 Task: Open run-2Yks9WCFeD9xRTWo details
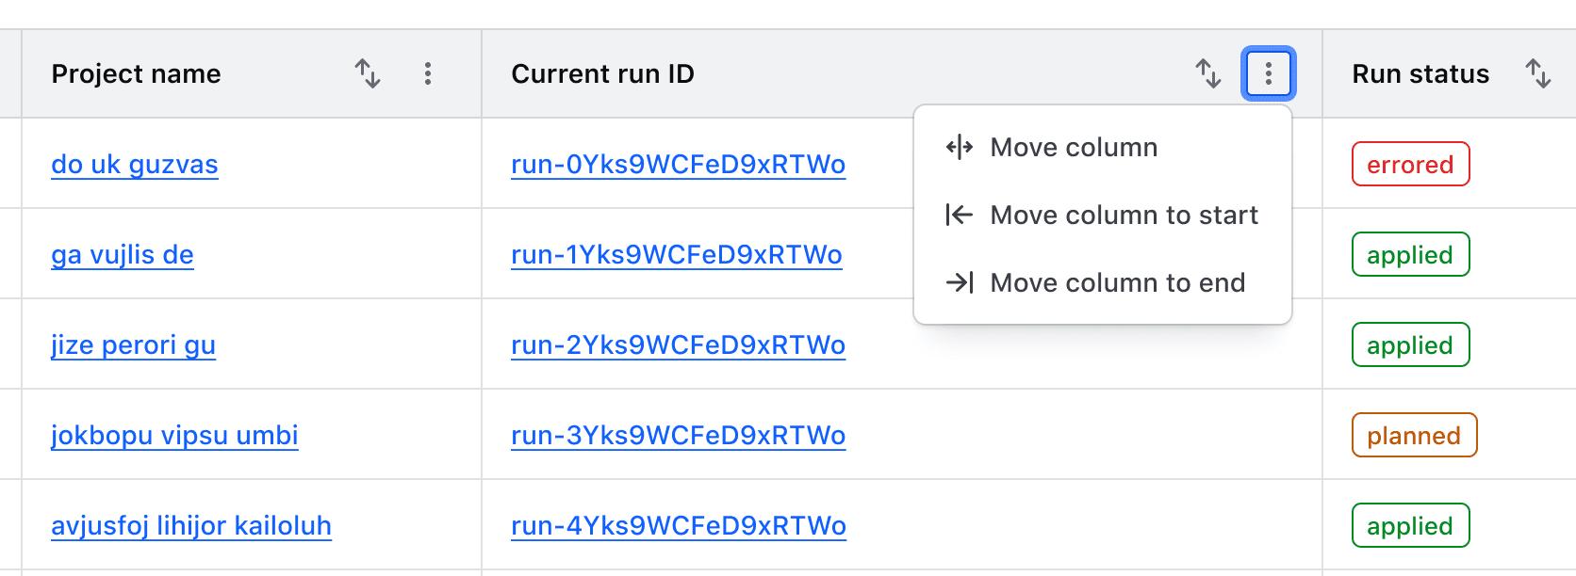(678, 345)
